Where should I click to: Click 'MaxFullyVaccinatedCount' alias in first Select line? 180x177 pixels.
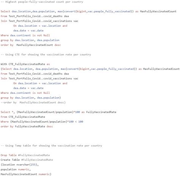click(x=158, y=11)
